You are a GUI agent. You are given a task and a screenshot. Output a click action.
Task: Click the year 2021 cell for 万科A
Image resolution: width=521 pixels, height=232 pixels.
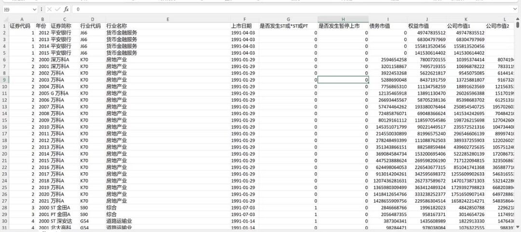click(x=42, y=201)
